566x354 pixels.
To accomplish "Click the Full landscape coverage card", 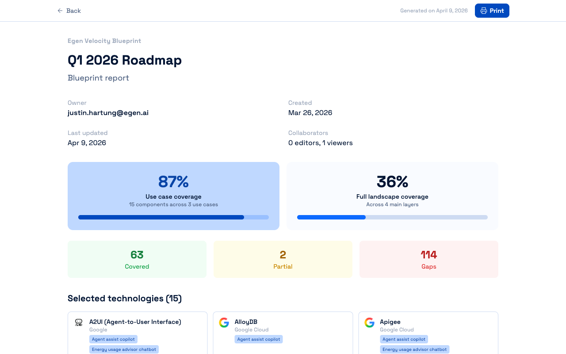I will 392,196.
